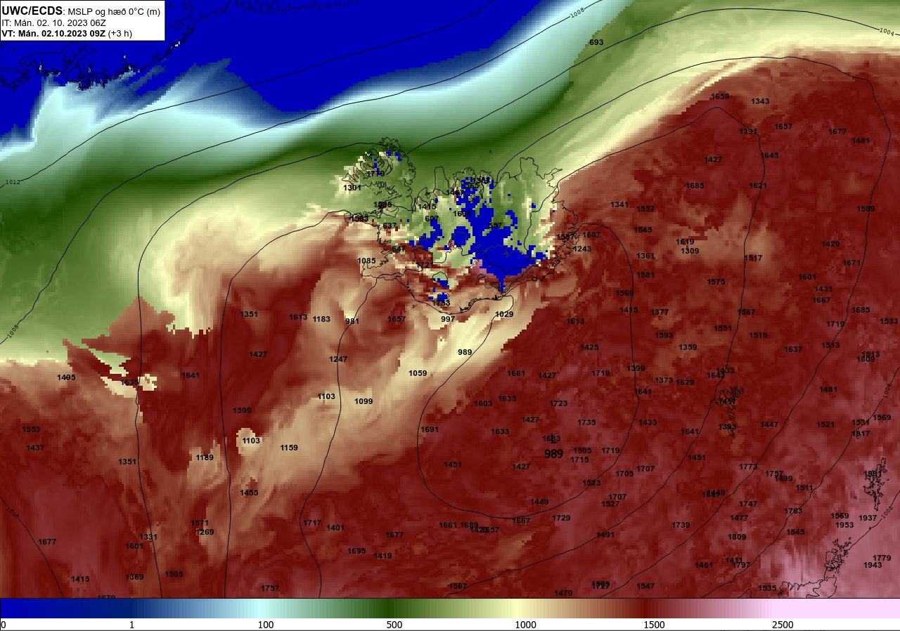Click the 1491 height value
Viewport: 900px width, 631px height.
[x=605, y=535]
